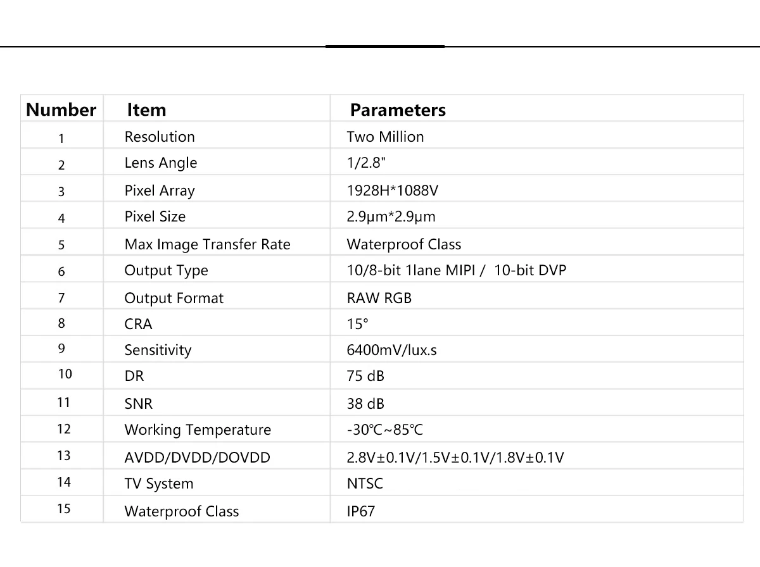Image resolution: width=760 pixels, height=567 pixels.
Task: Click the IP67 parameter value
Action: tap(361, 511)
